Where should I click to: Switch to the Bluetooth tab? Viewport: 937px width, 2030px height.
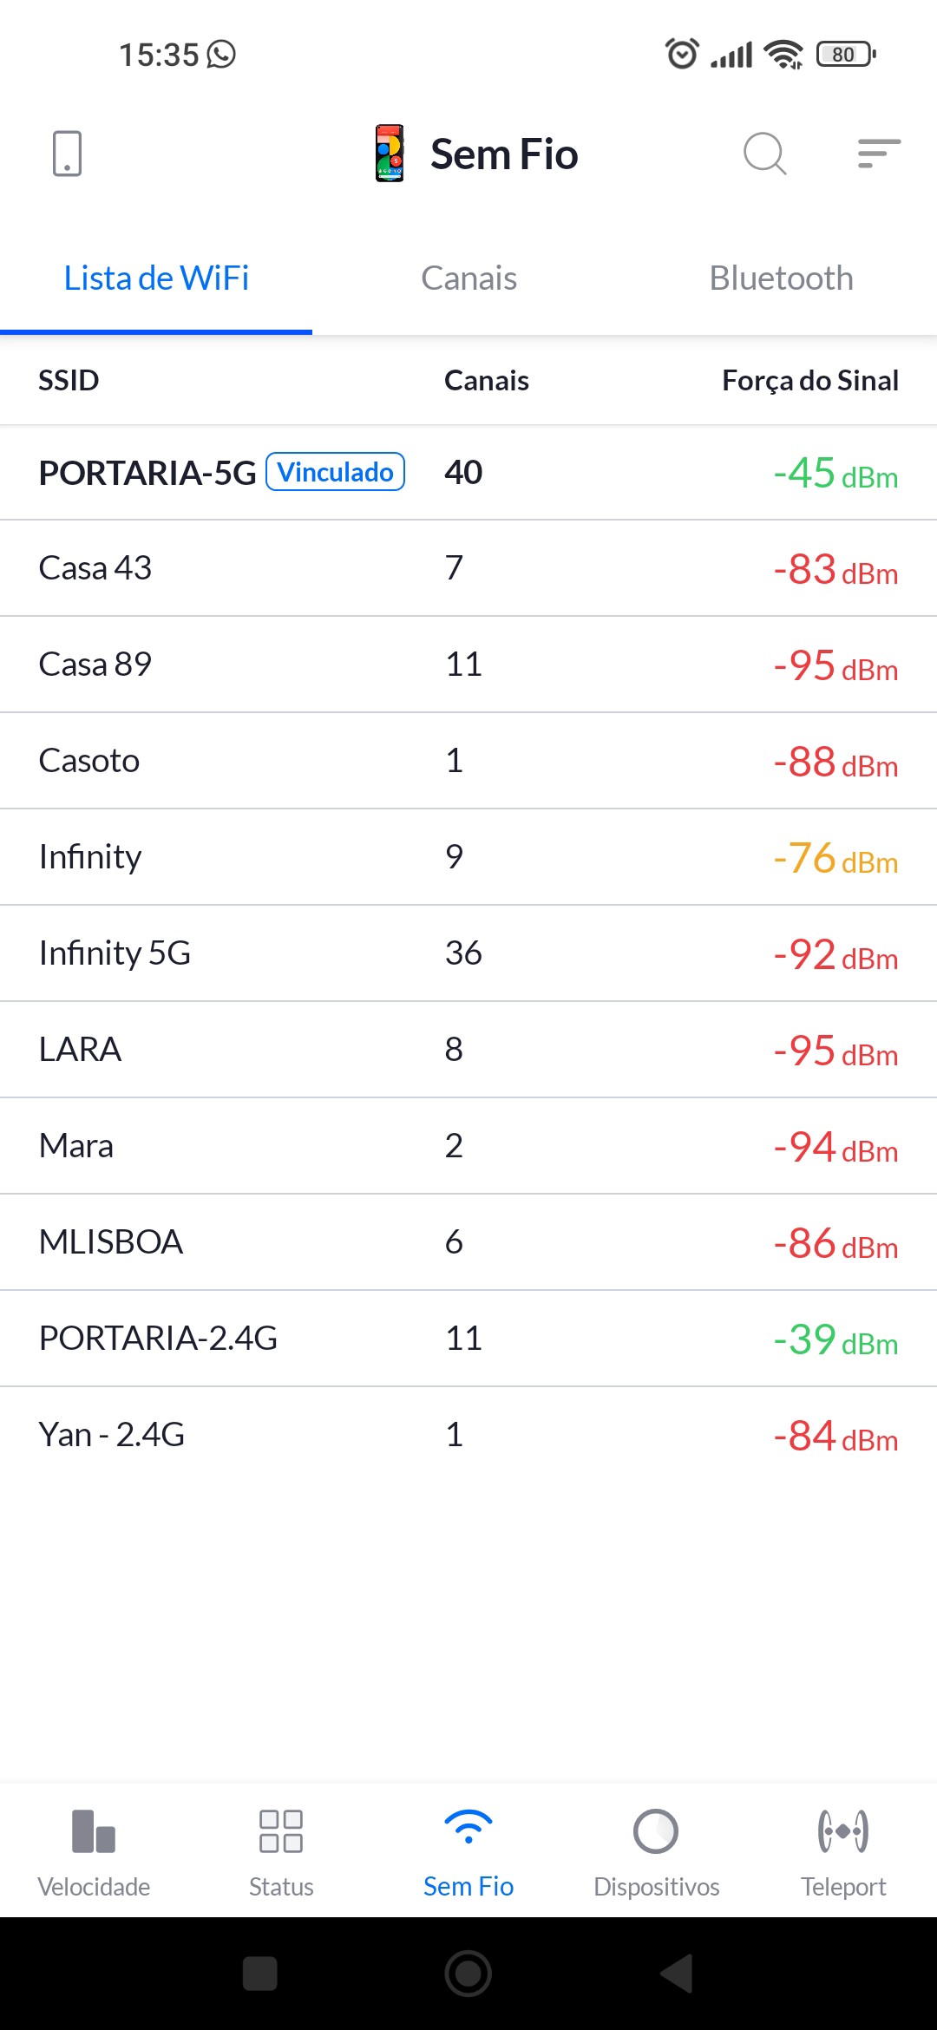(781, 278)
